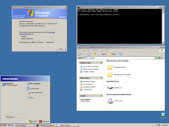The image size is (169, 127).
Task: Open the Edit menu in My Computer
Action: point(84,51)
